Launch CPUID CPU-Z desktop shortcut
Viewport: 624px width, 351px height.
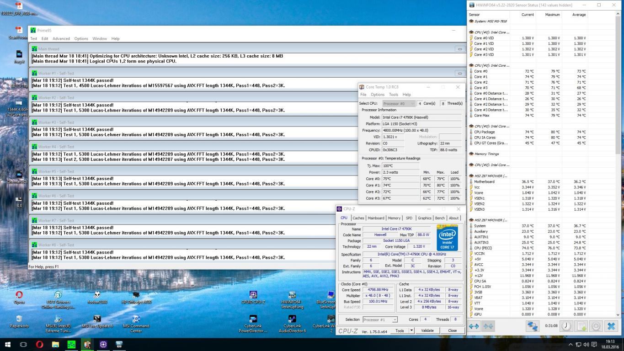253,298
